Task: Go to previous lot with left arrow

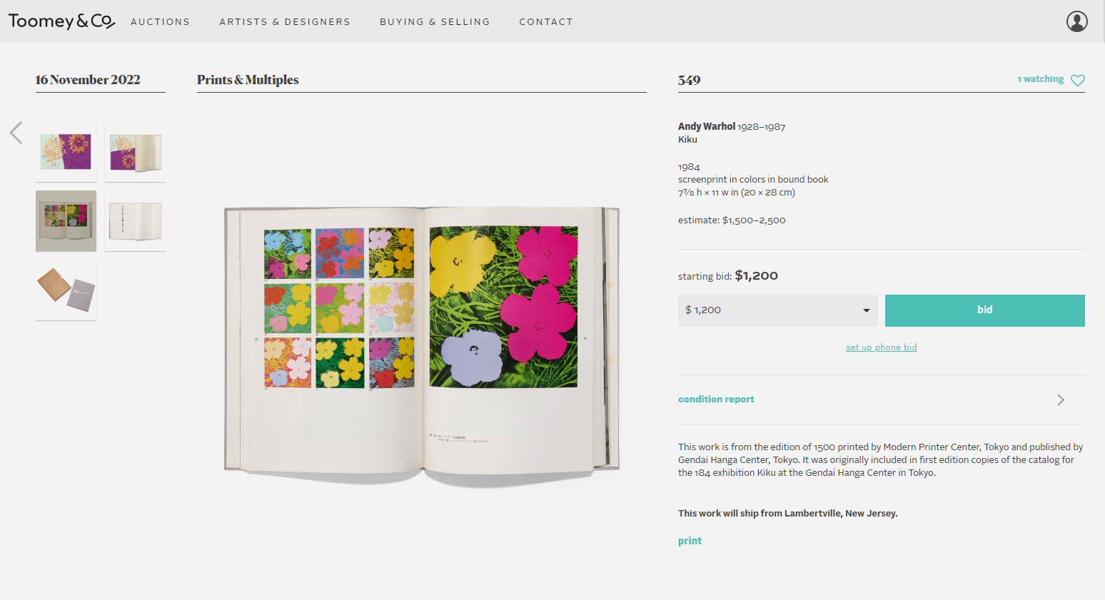Action: (16, 133)
